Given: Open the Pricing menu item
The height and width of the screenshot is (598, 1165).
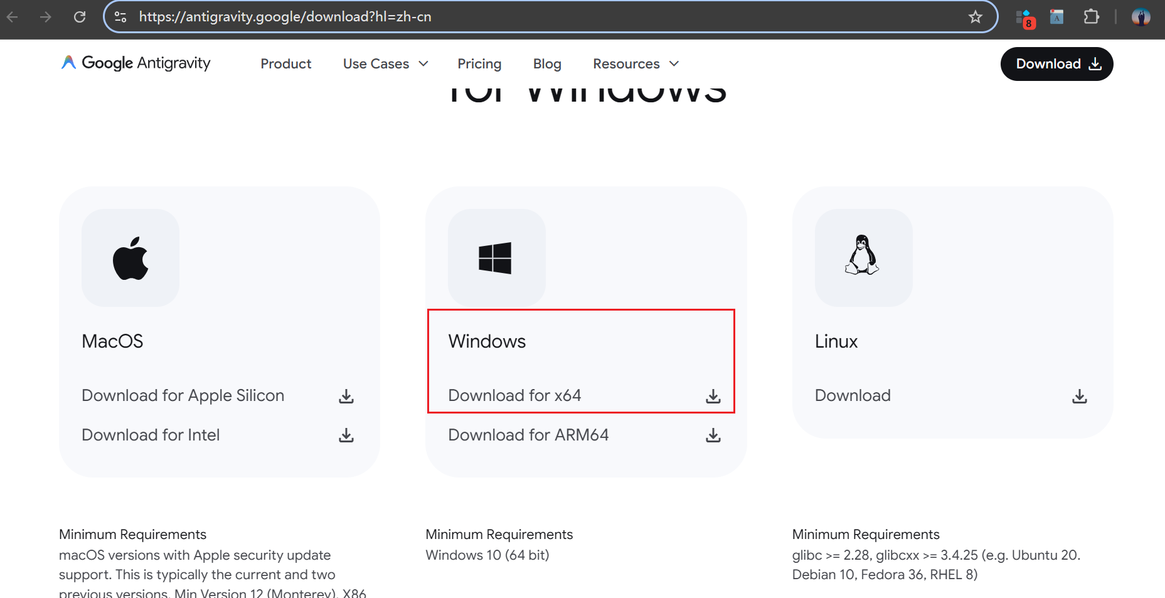Looking at the screenshot, I should pyautogui.click(x=479, y=63).
